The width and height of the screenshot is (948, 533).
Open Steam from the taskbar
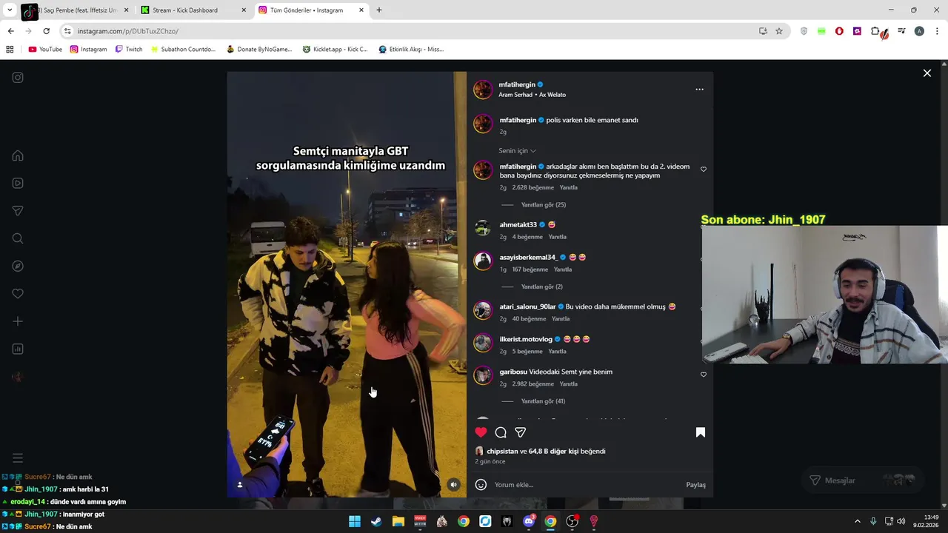[x=376, y=521]
